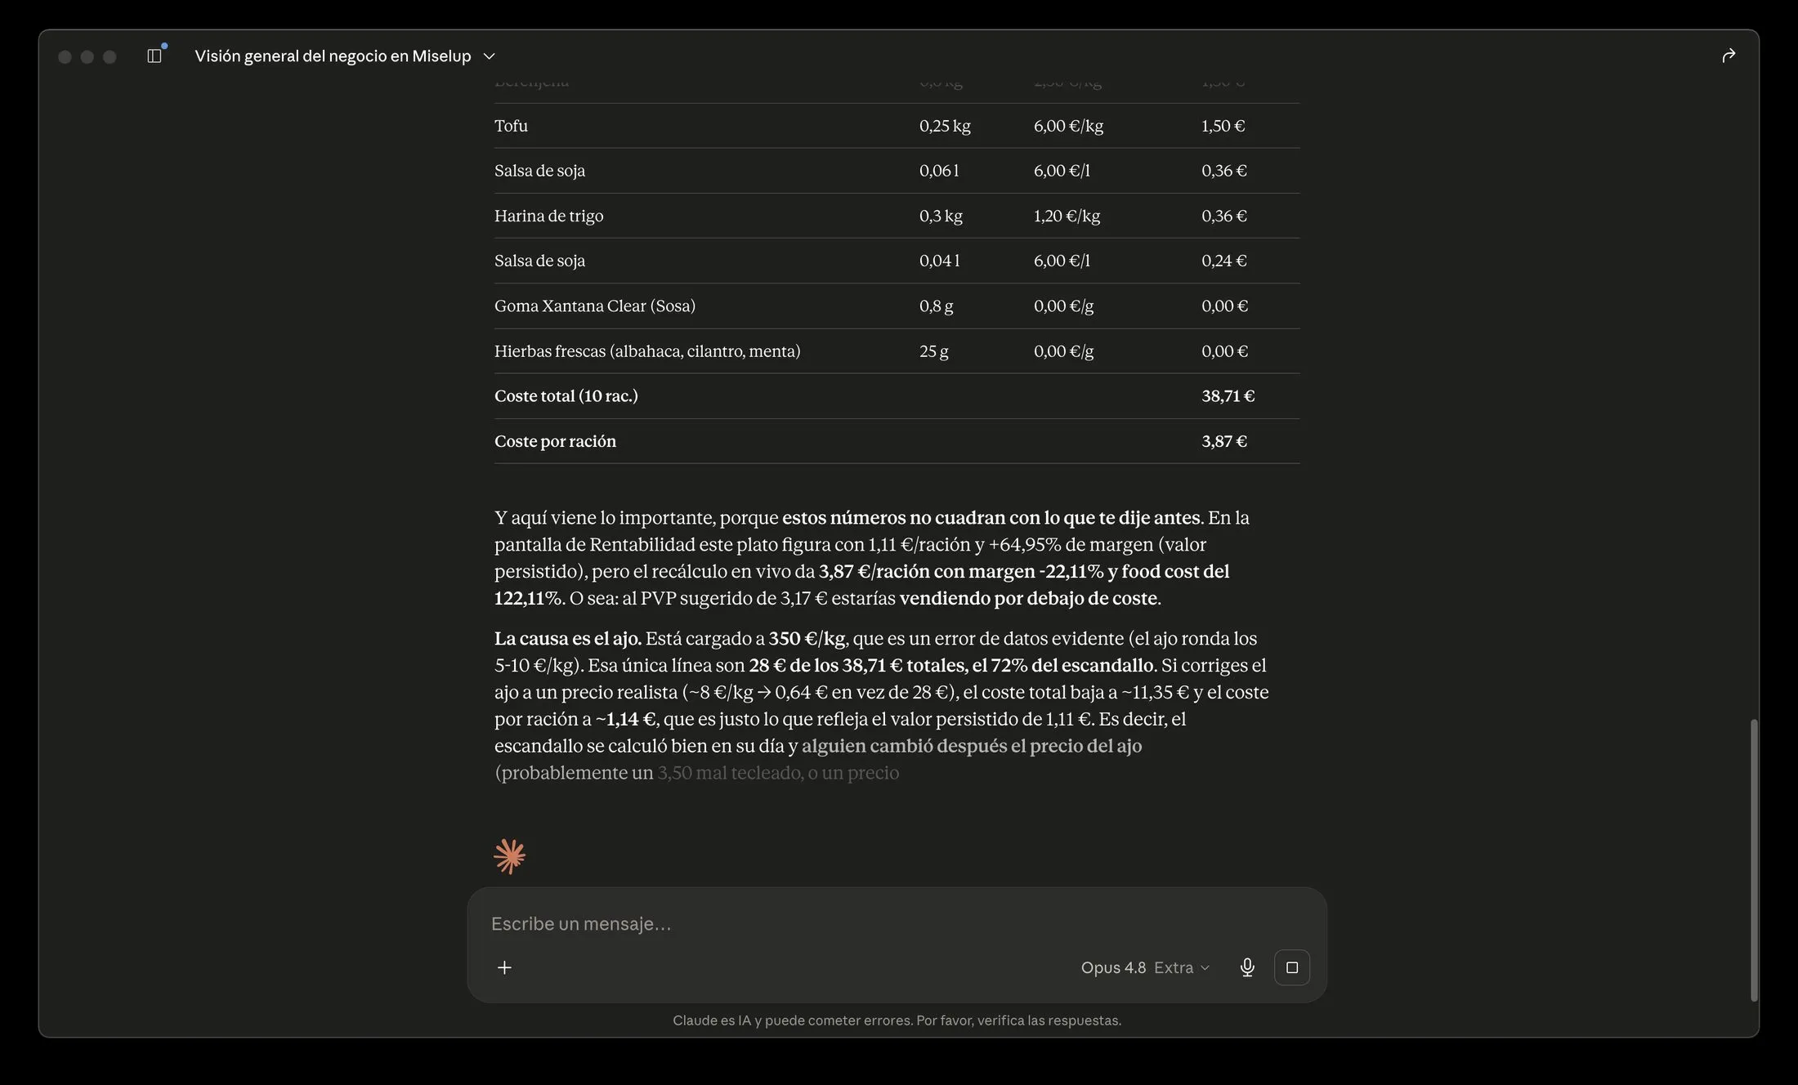This screenshot has width=1798, height=1085.
Task: Select the Tofu ingredient row
Action: 897,126
